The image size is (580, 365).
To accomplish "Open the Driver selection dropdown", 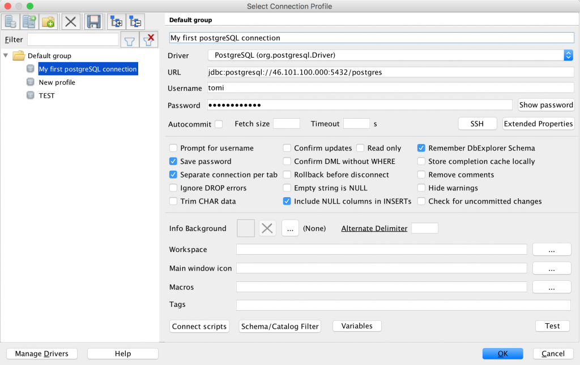I will click(x=569, y=55).
